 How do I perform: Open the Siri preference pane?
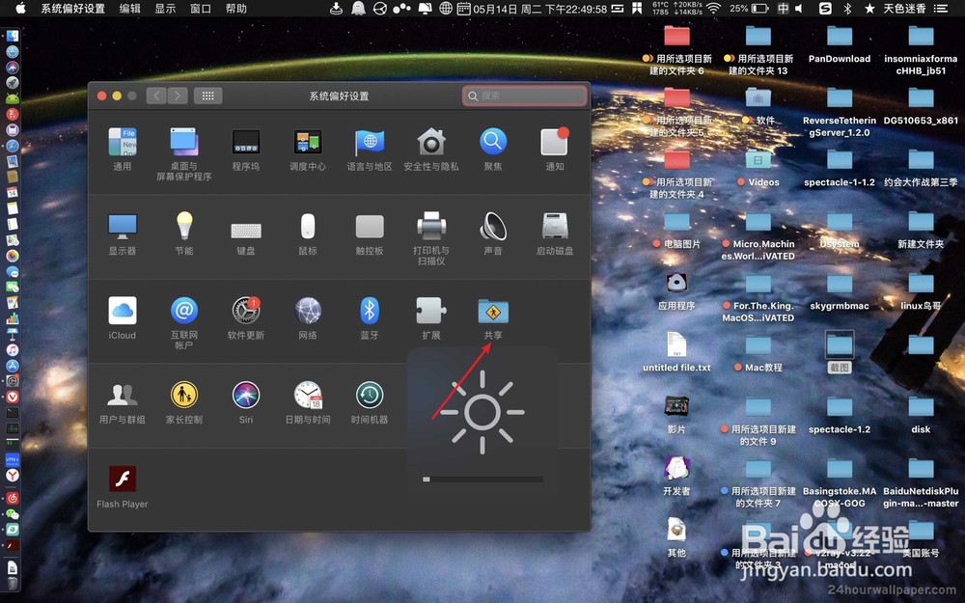click(245, 396)
